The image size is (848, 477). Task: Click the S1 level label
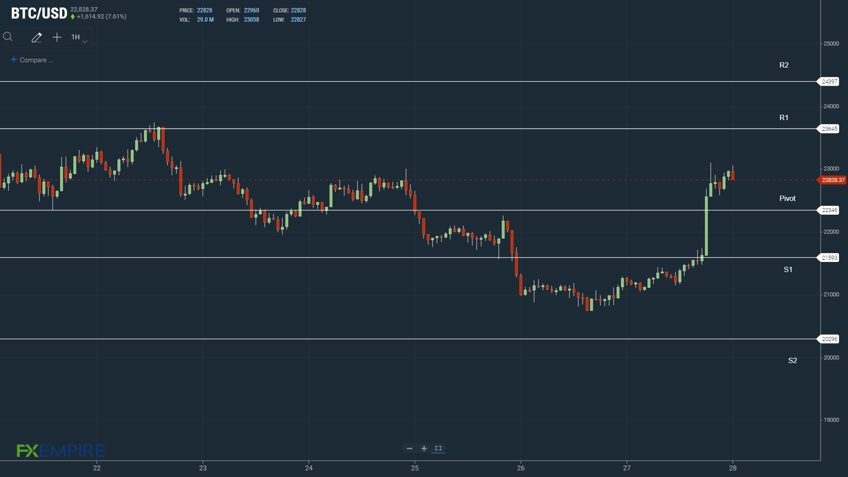point(788,270)
